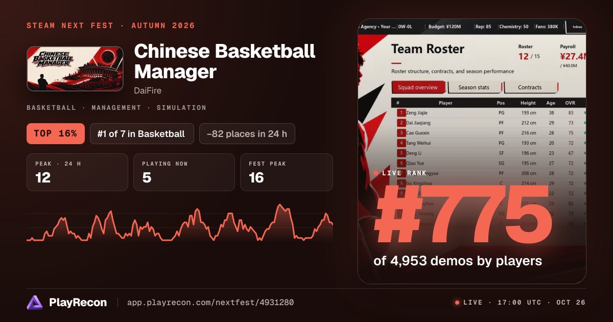
Task: Click the Height column header
Action: [528, 103]
